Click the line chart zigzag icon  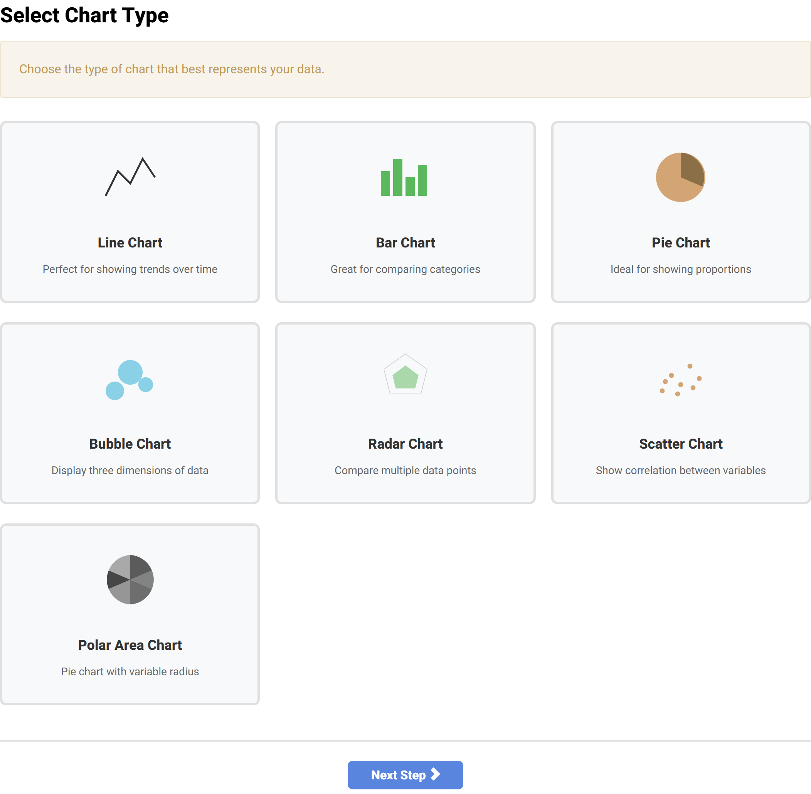tap(130, 177)
